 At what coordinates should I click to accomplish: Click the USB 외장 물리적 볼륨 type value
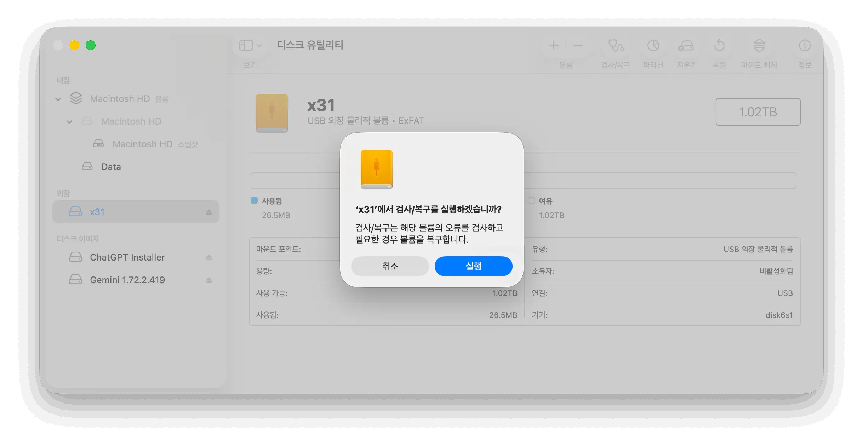click(758, 249)
